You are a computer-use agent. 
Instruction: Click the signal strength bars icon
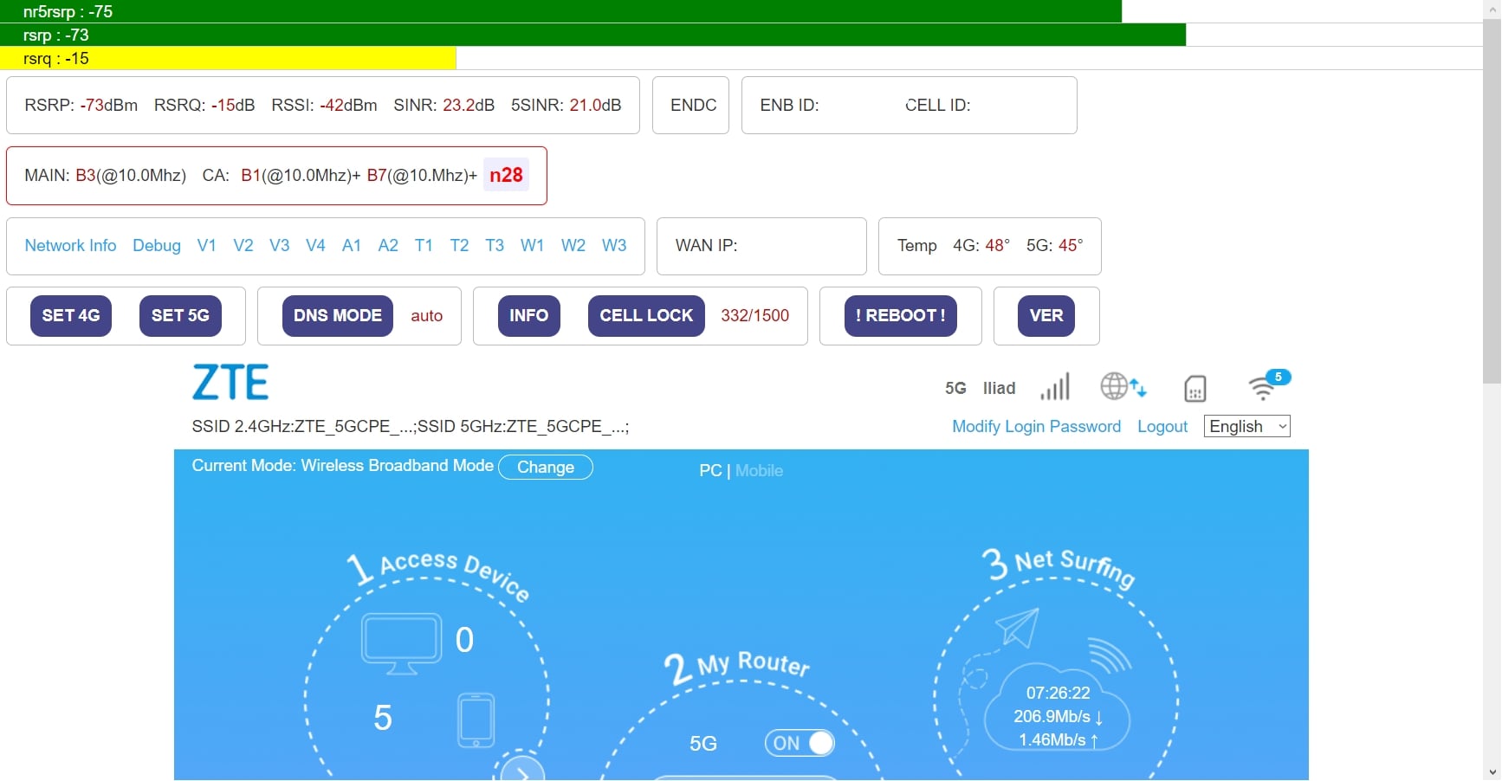click(1055, 387)
